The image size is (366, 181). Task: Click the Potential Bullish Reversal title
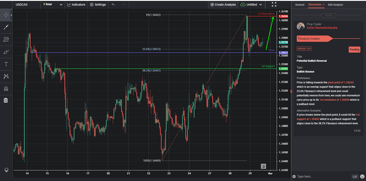(311, 61)
